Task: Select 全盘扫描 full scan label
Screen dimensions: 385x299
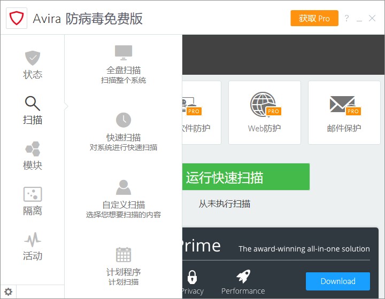Action: [124, 70]
